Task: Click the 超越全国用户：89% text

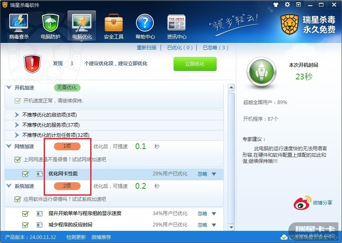Action: [x=265, y=102]
